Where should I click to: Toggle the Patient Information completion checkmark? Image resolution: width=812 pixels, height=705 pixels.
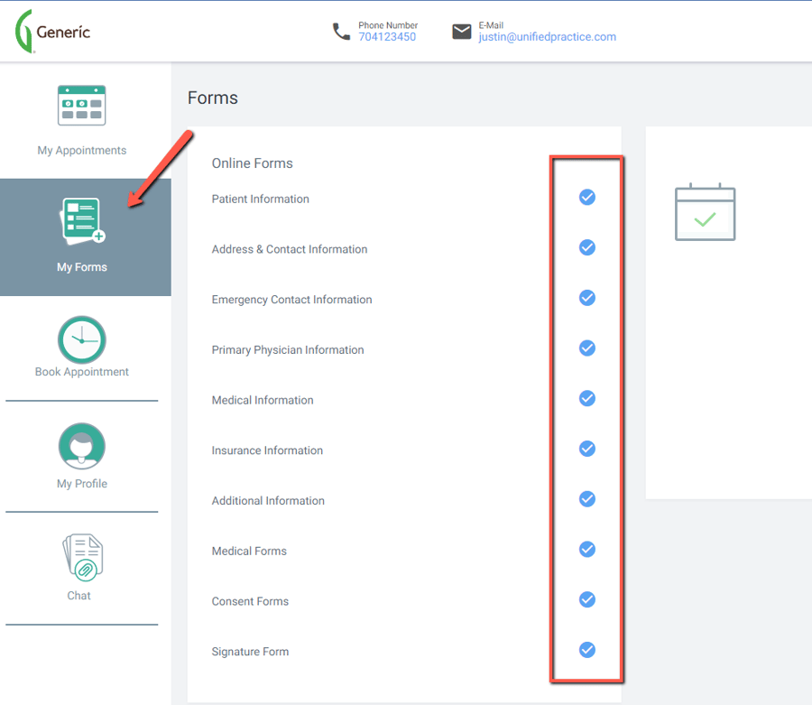pos(586,197)
